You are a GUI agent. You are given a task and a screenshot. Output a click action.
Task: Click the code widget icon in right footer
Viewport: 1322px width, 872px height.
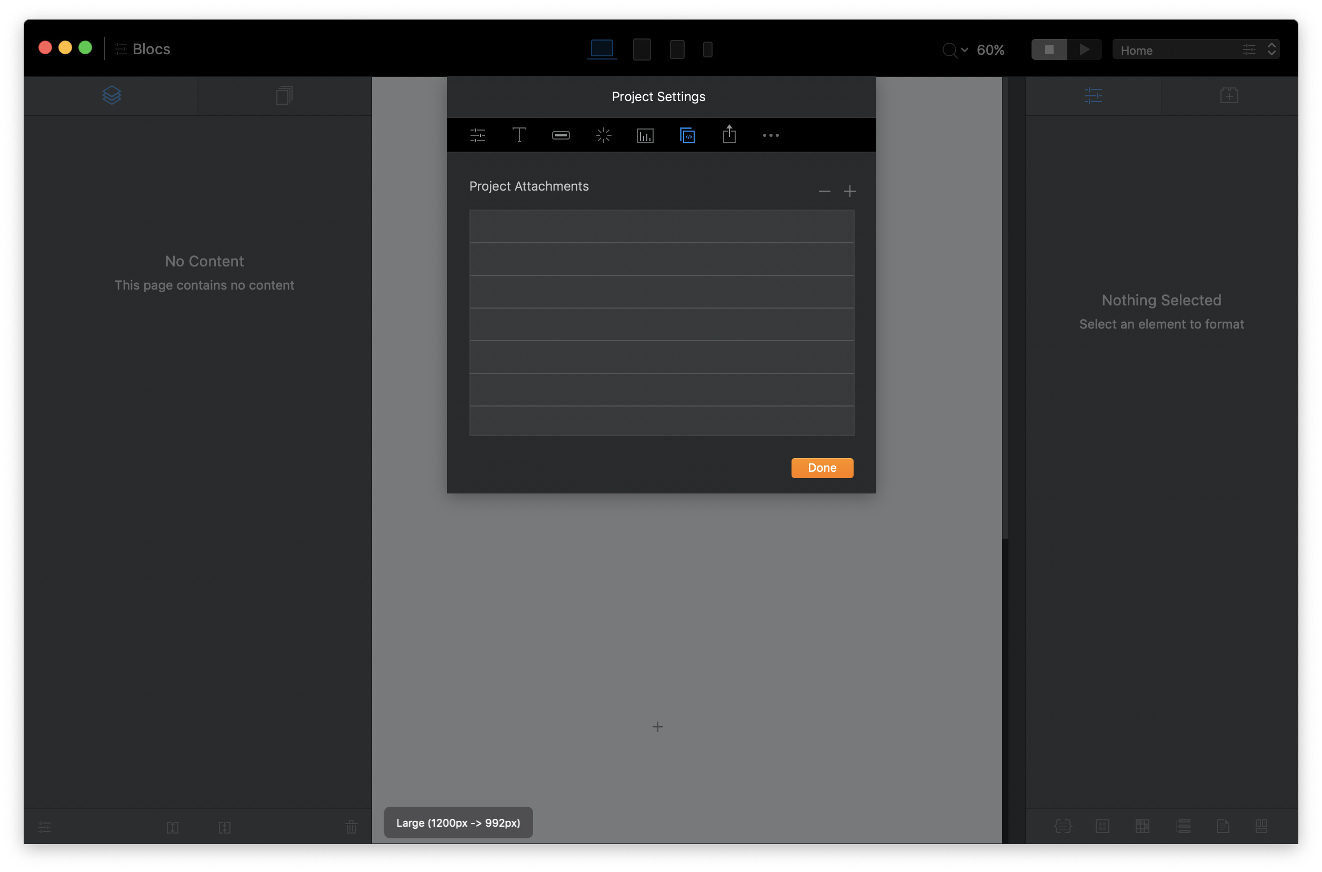pyautogui.click(x=1063, y=826)
